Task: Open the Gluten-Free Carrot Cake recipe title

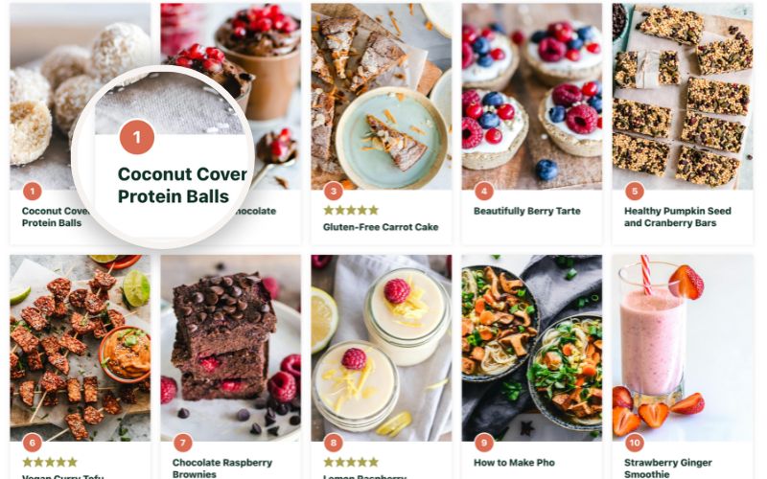Action: pyautogui.click(x=381, y=227)
